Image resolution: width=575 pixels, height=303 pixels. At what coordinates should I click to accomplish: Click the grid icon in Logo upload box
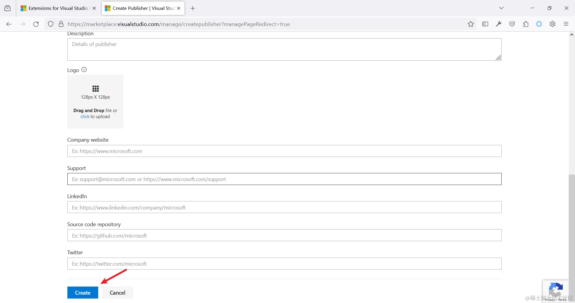(x=96, y=89)
